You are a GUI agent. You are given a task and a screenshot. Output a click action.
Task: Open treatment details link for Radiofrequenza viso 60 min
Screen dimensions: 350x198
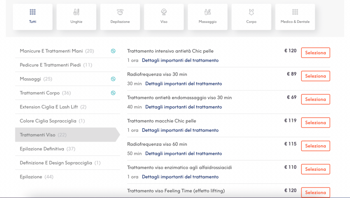point(183,154)
